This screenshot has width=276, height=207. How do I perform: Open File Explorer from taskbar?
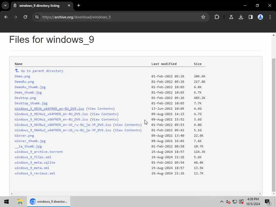coord(20,202)
